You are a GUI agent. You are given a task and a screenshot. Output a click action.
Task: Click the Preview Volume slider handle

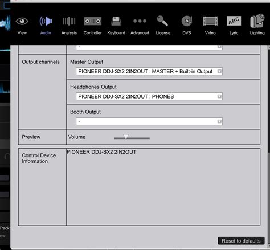coord(126,137)
